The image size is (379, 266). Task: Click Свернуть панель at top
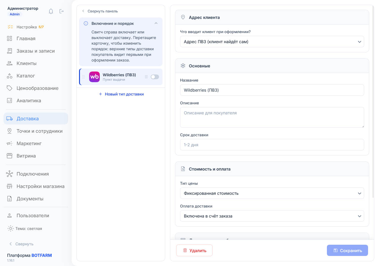tap(100, 11)
